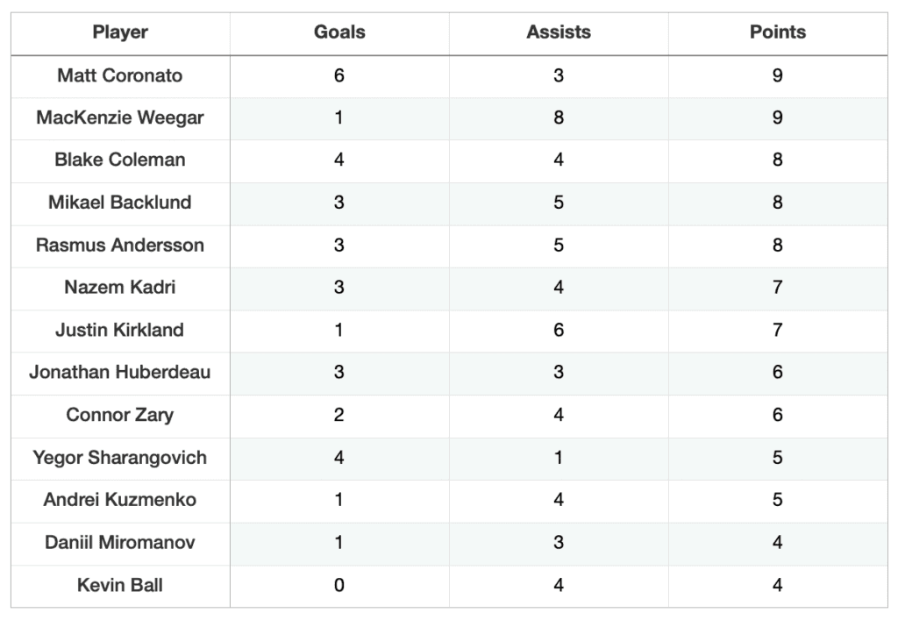Select MacKenzie Weegar's assists value
Image resolution: width=898 pixels, height=620 pixels.
click(559, 118)
